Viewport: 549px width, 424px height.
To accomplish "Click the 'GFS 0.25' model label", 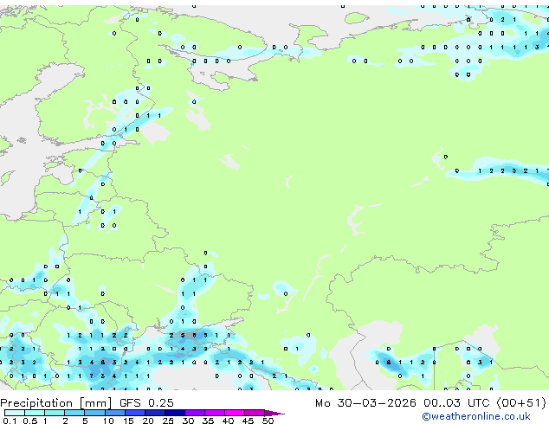I will point(146,403).
